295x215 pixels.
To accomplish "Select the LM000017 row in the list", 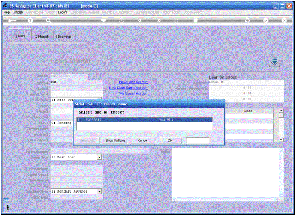I will (x=145, y=120).
